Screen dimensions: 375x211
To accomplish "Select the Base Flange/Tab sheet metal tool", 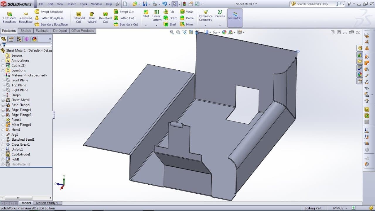I will click(367, 35).
